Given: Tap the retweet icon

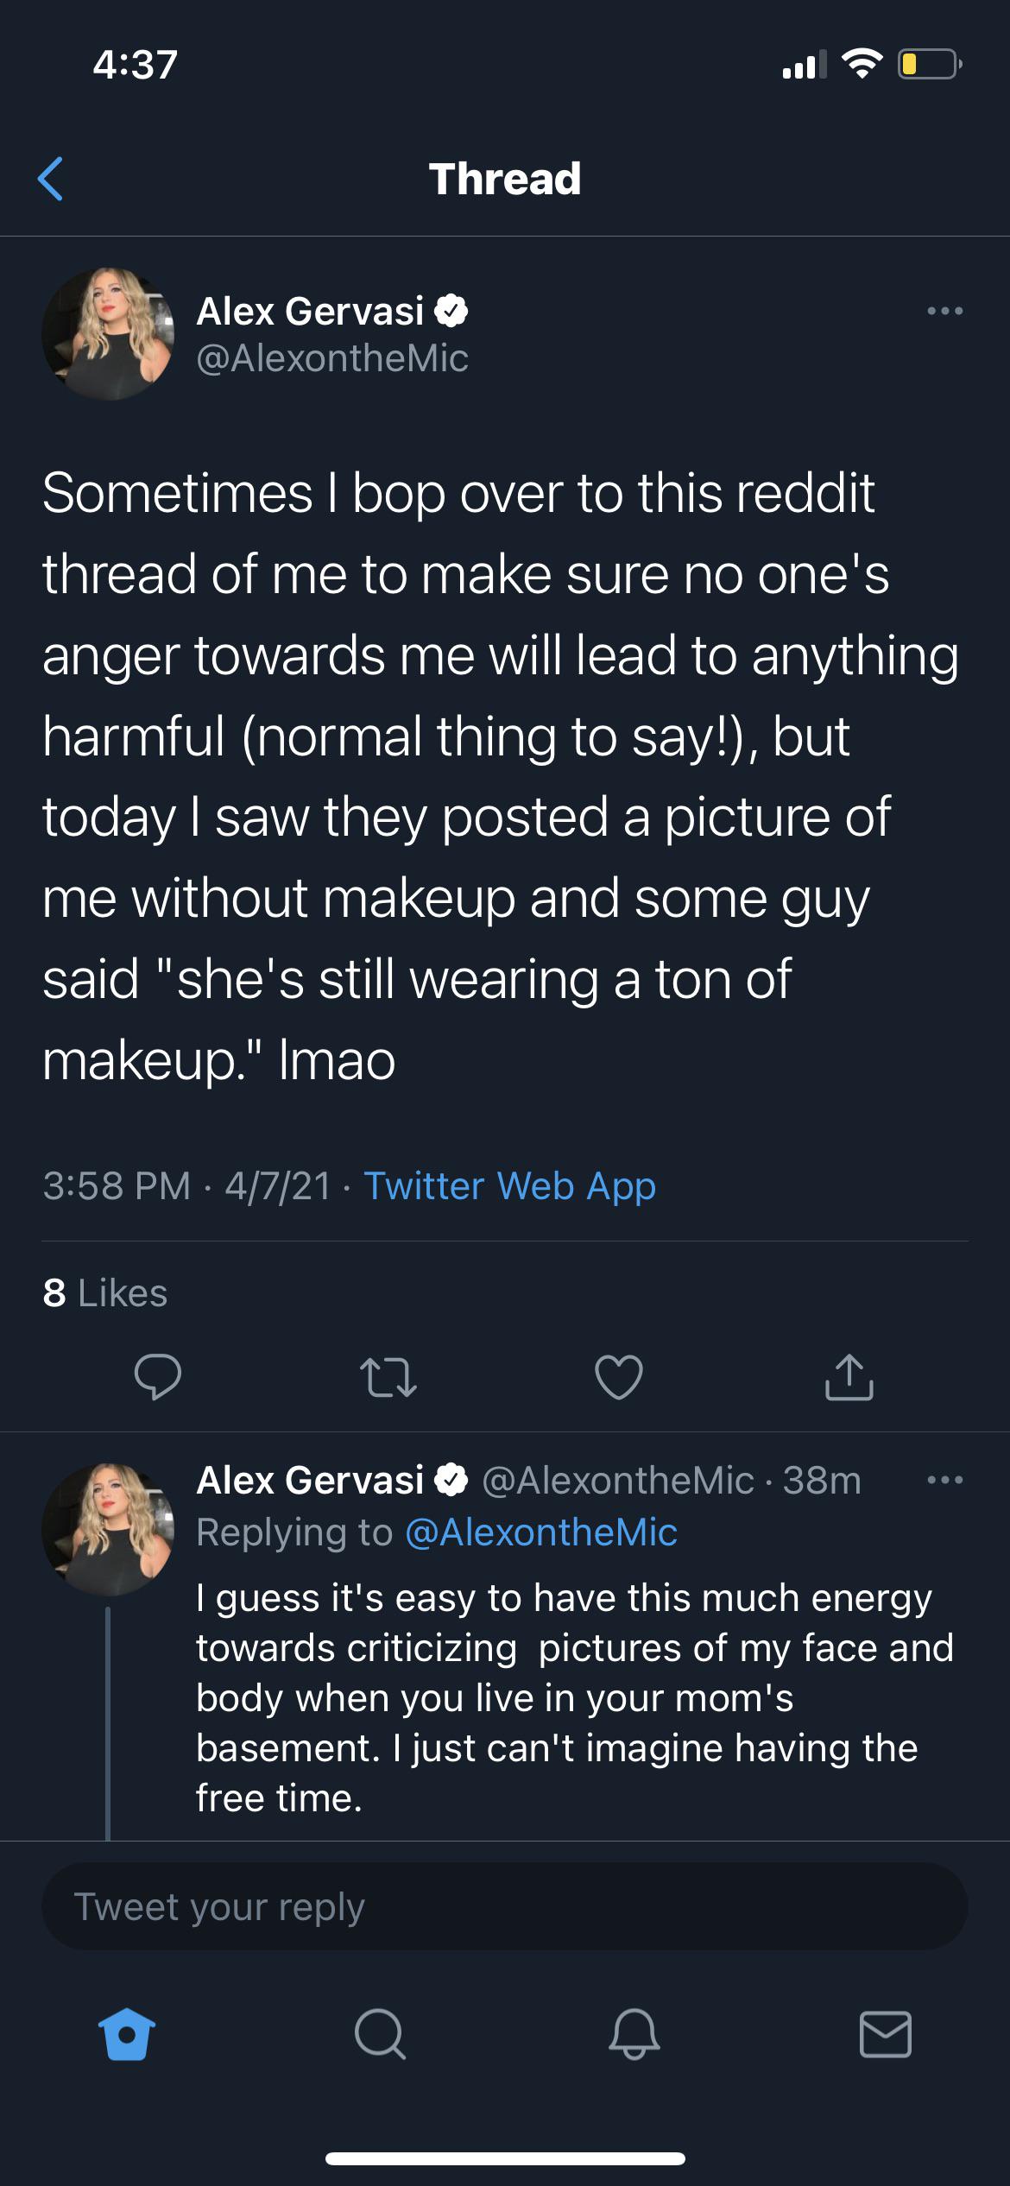Looking at the screenshot, I should (388, 1377).
